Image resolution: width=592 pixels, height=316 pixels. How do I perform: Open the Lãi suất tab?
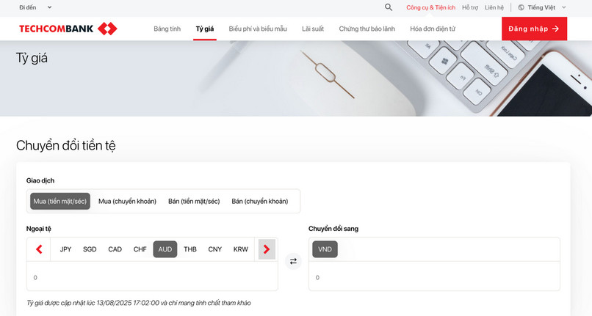pyautogui.click(x=313, y=29)
